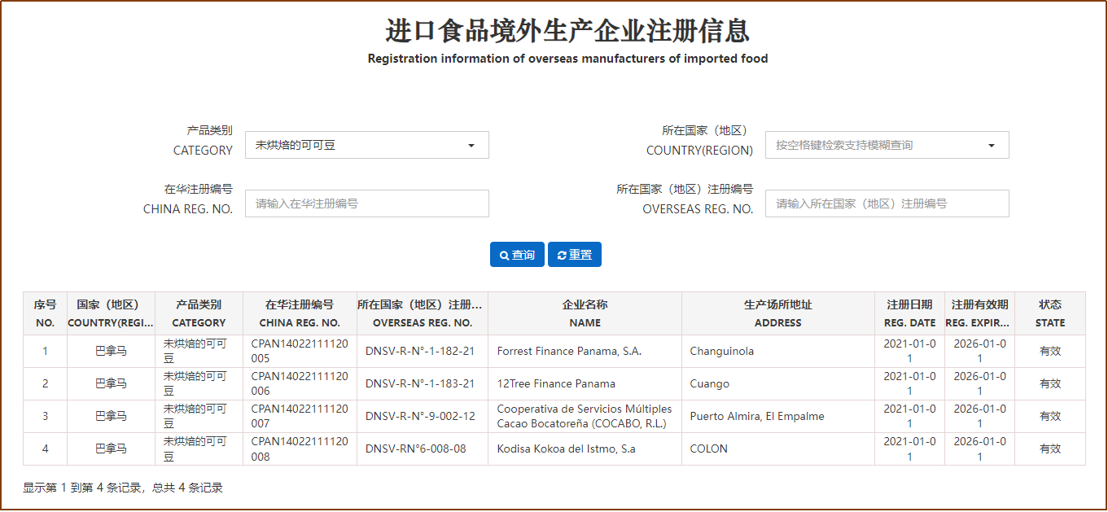The height and width of the screenshot is (512, 1108).
Task: Click the 查询 search button
Action: click(x=517, y=255)
